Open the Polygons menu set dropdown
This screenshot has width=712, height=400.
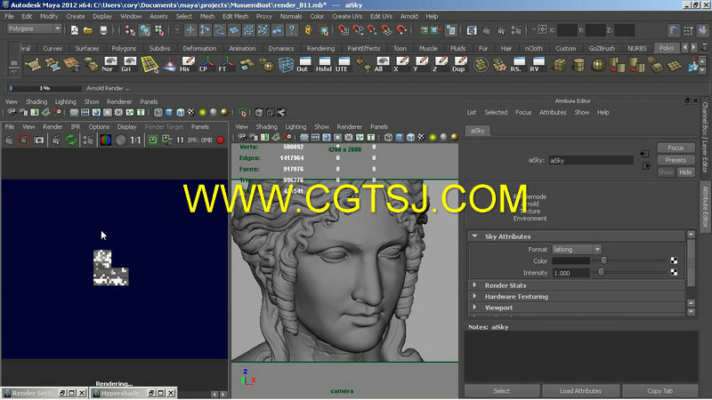tap(35, 28)
